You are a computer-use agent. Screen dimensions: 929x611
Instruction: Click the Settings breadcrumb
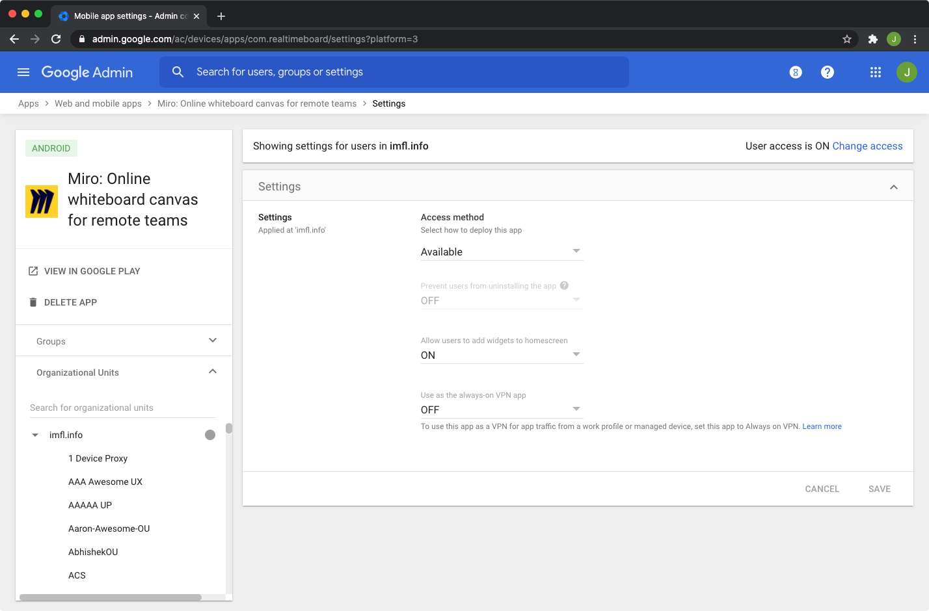[x=389, y=103]
